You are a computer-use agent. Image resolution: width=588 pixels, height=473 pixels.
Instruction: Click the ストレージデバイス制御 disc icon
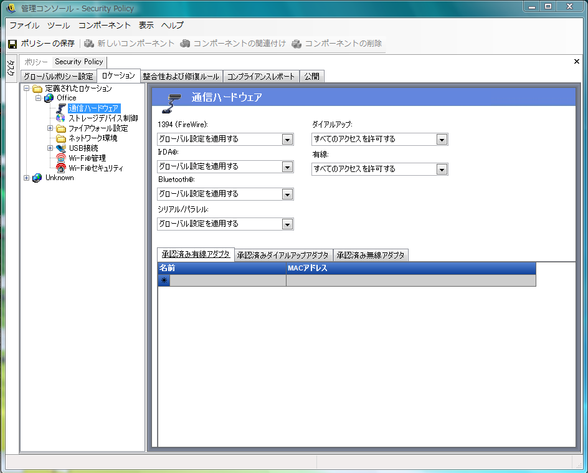(60, 118)
